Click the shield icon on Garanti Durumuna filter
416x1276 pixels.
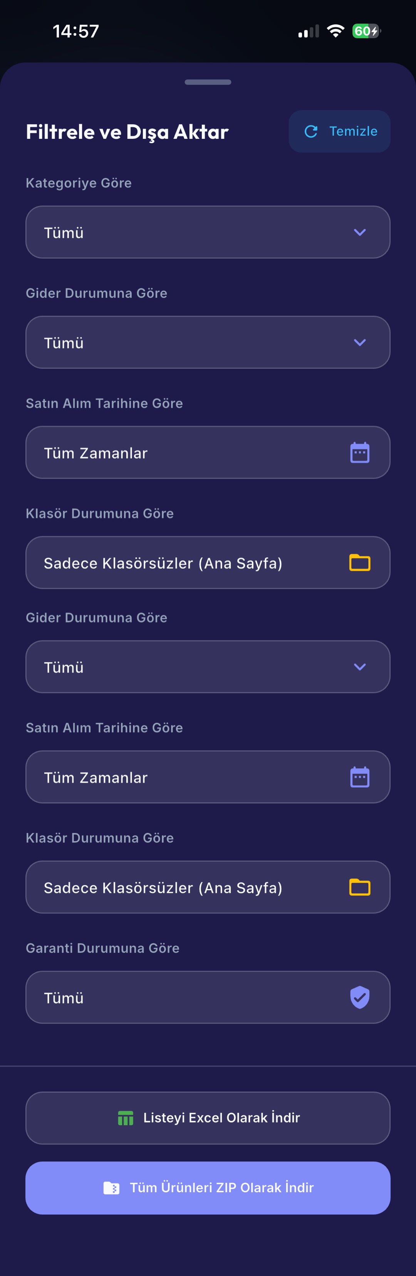point(360,997)
